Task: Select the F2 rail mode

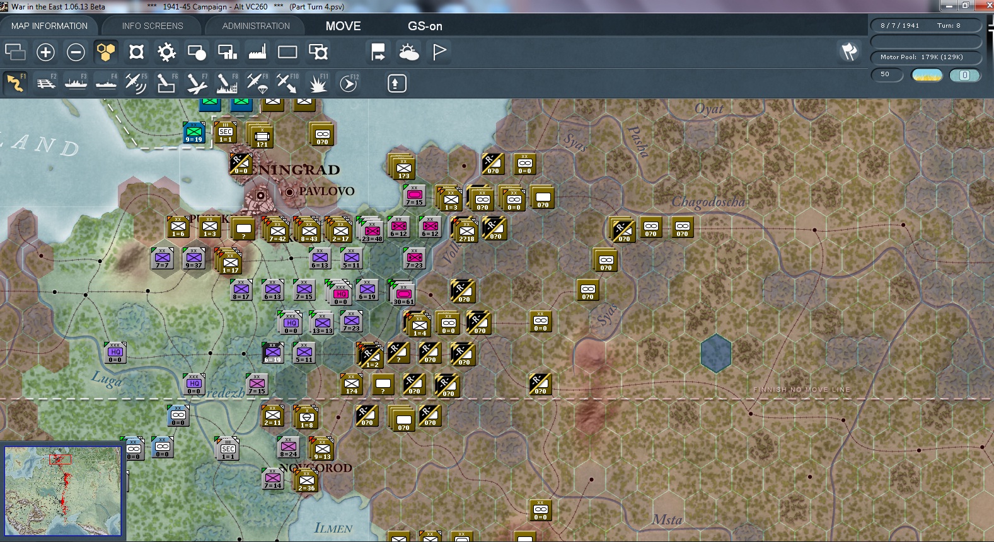Action: 45,83
